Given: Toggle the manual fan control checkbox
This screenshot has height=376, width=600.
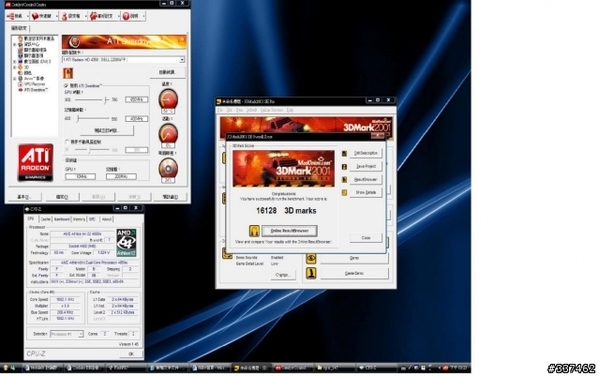Looking at the screenshot, I should coord(67,142).
